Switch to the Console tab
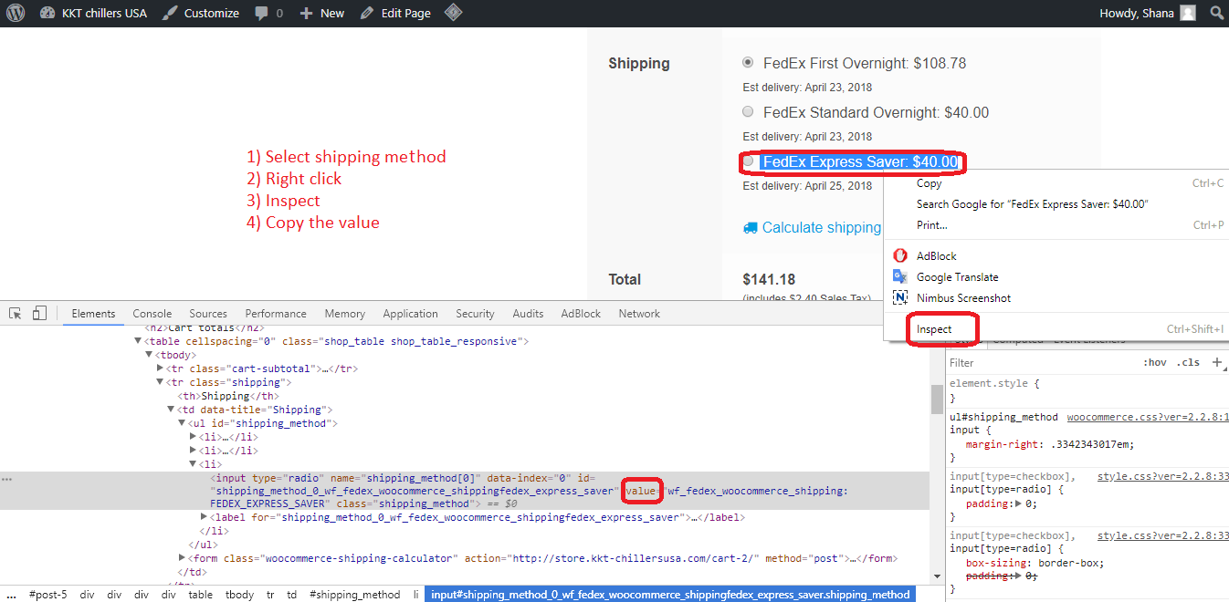 click(x=152, y=313)
